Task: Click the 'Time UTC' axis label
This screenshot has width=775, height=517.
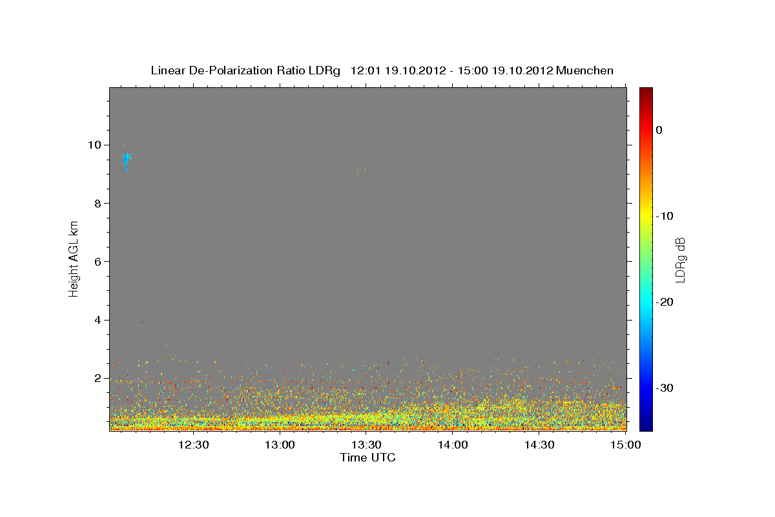Action: click(x=367, y=458)
